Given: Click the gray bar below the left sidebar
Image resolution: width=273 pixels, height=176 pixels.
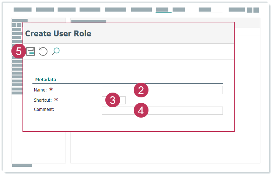Looking at the screenshot, I should pos(22,165).
